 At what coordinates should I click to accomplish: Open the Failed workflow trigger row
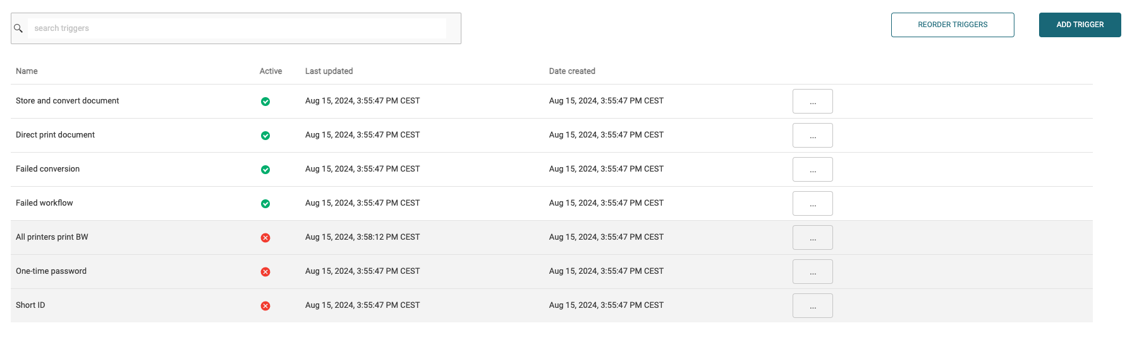pos(44,203)
